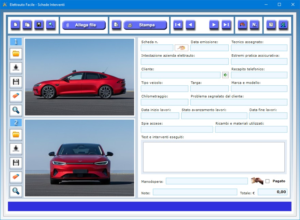Click the new record icon in toolbar

[x=15, y=25]
